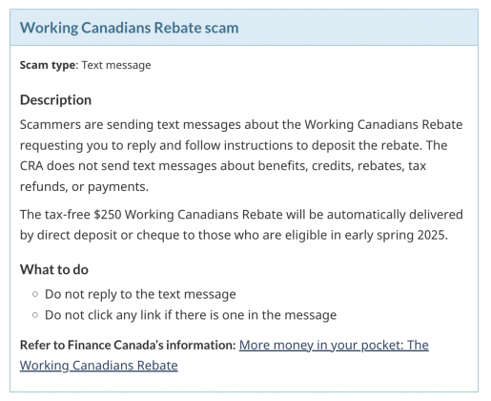Click the "What to do" section heading
The image size is (491, 401).
click(54, 269)
